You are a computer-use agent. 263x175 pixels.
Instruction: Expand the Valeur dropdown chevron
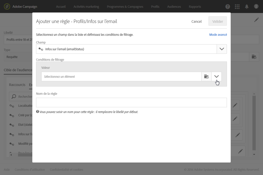pos(216,76)
